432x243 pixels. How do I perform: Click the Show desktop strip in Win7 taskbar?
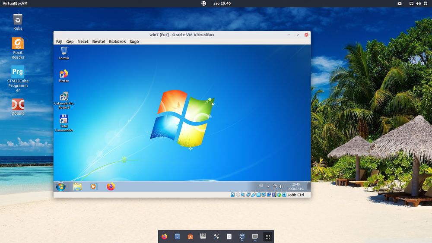pyautogui.click(x=308, y=186)
